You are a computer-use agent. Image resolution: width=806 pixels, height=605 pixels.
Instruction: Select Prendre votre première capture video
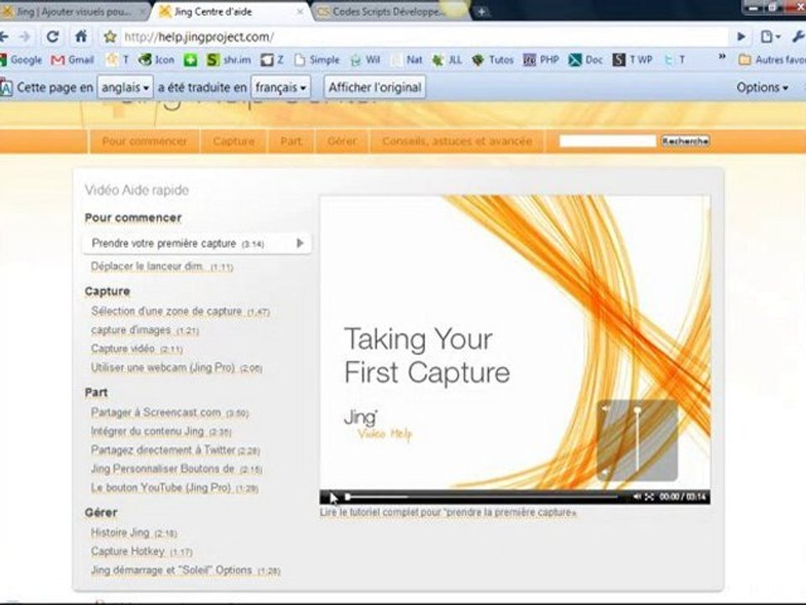coord(196,244)
